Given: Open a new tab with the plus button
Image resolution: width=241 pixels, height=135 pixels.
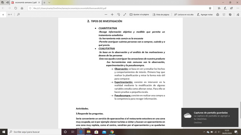Looking at the screenshot, I should 44,3.
